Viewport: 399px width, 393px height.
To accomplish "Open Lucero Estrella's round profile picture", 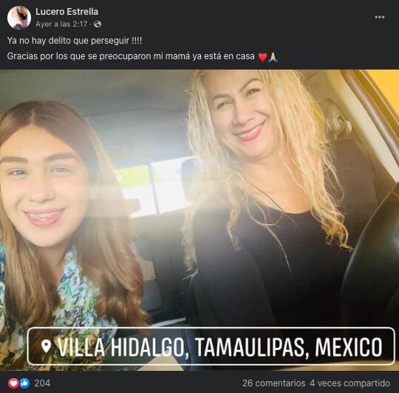I will (18, 18).
